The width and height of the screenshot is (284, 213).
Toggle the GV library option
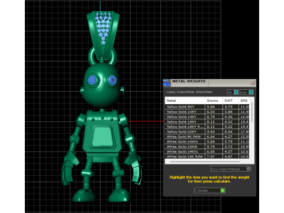233,92
